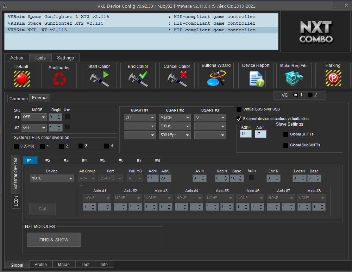
Task: Open USART #2 500 kBps speed dropdown
Action: [175, 135]
